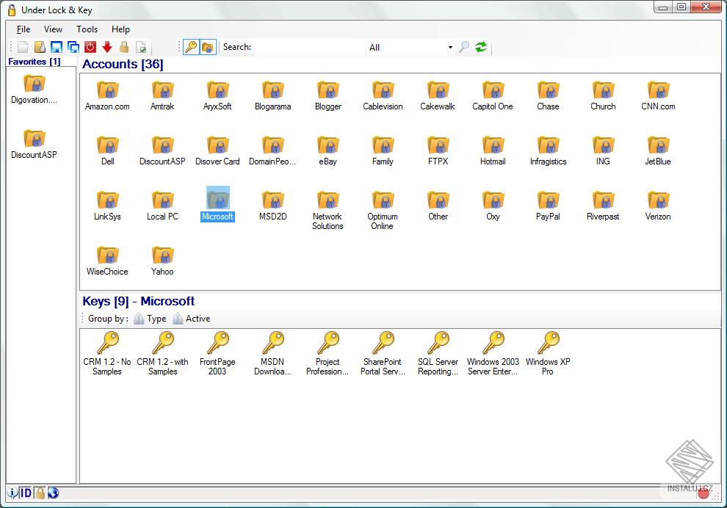Group keys by Active
Screen dimensions: 727x508
pos(192,319)
